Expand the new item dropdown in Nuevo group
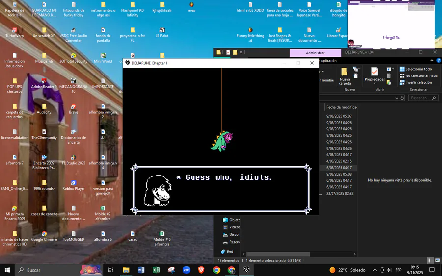 (356, 69)
